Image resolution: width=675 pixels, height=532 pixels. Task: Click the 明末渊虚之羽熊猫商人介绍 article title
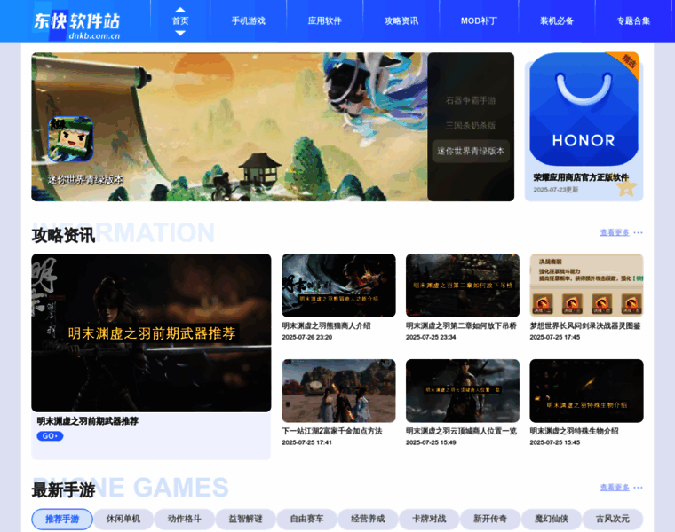[x=326, y=325]
